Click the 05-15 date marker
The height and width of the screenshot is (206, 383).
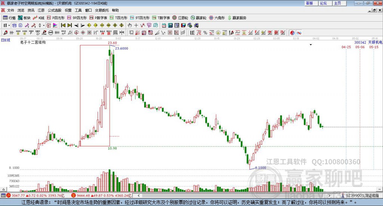tap(374, 47)
